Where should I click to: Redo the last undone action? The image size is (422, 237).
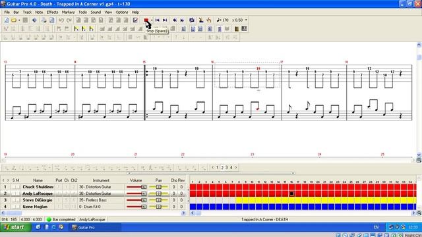pos(69,20)
